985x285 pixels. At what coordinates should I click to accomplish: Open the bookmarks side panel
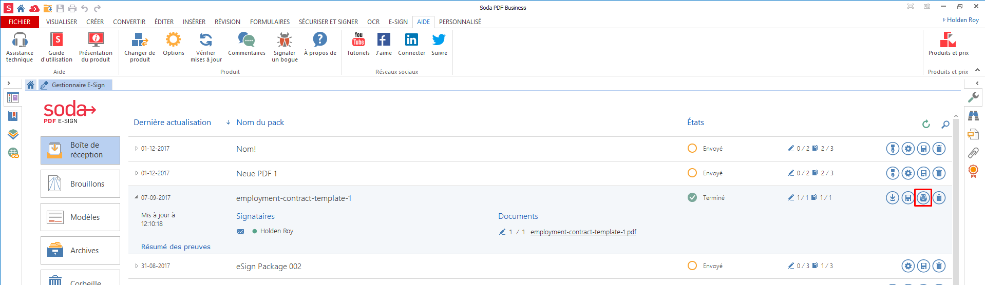click(13, 116)
